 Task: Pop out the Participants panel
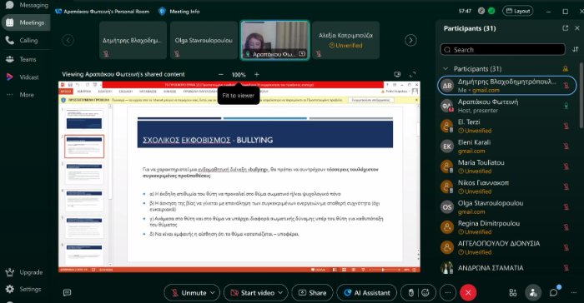(x=566, y=28)
